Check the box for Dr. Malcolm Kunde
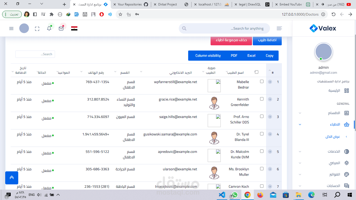 point(262,151)
